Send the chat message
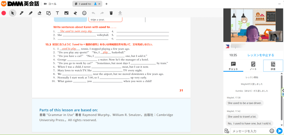284x135 pixels. pyautogui.click(x=279, y=131)
